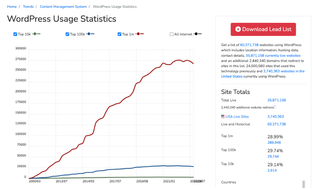Screen dimensions: 312x190
Task: Click the Live and Historical 60,371,738 link
Action: [x=276, y=124]
